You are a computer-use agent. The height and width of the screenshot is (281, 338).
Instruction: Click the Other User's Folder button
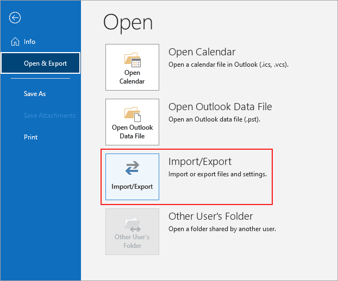tap(132, 232)
